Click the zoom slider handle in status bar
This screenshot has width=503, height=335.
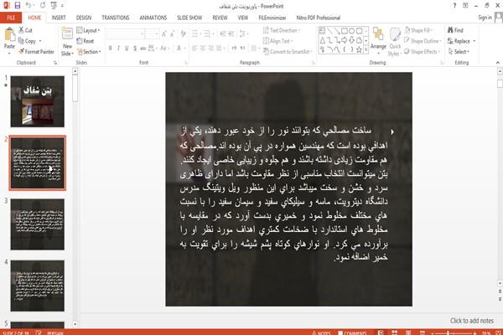point(448,333)
